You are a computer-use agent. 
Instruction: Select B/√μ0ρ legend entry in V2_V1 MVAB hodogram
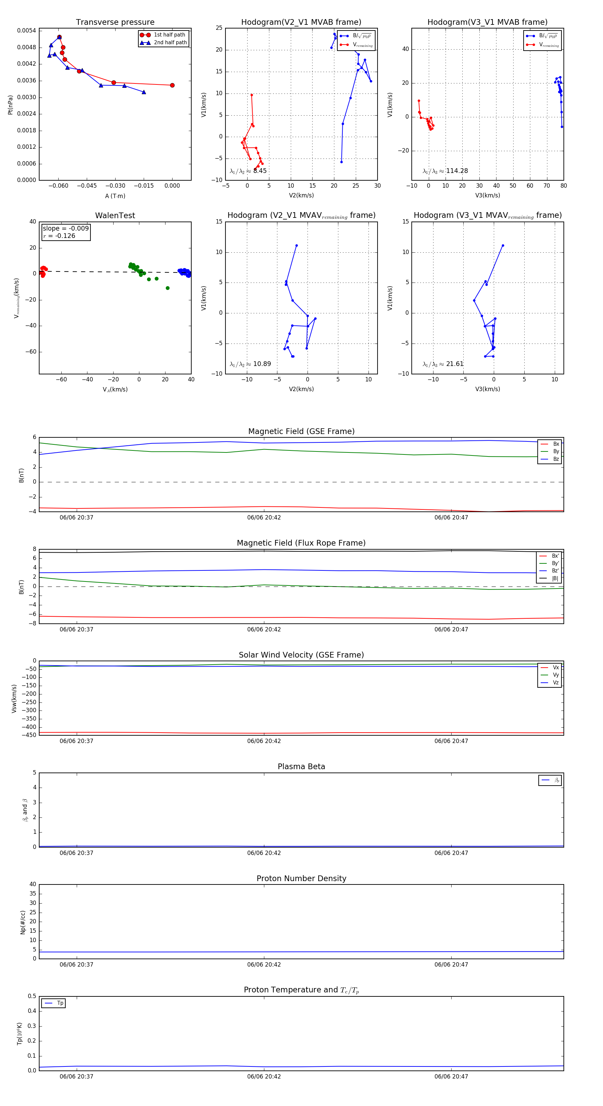click(356, 36)
